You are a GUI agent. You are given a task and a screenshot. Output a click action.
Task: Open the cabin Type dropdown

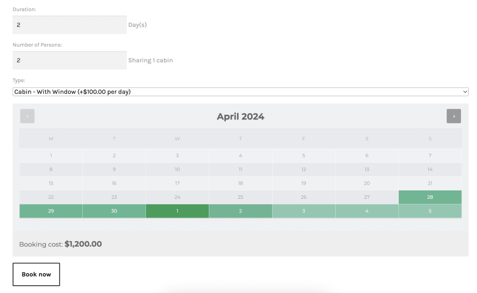(x=240, y=92)
